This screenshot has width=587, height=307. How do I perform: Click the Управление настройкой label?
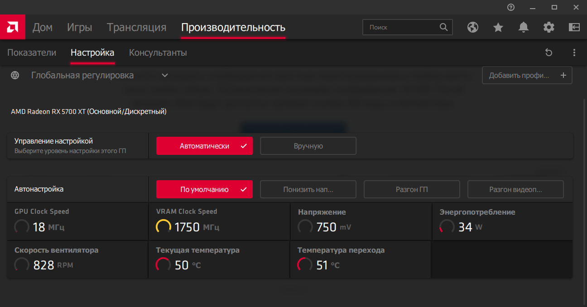click(54, 141)
